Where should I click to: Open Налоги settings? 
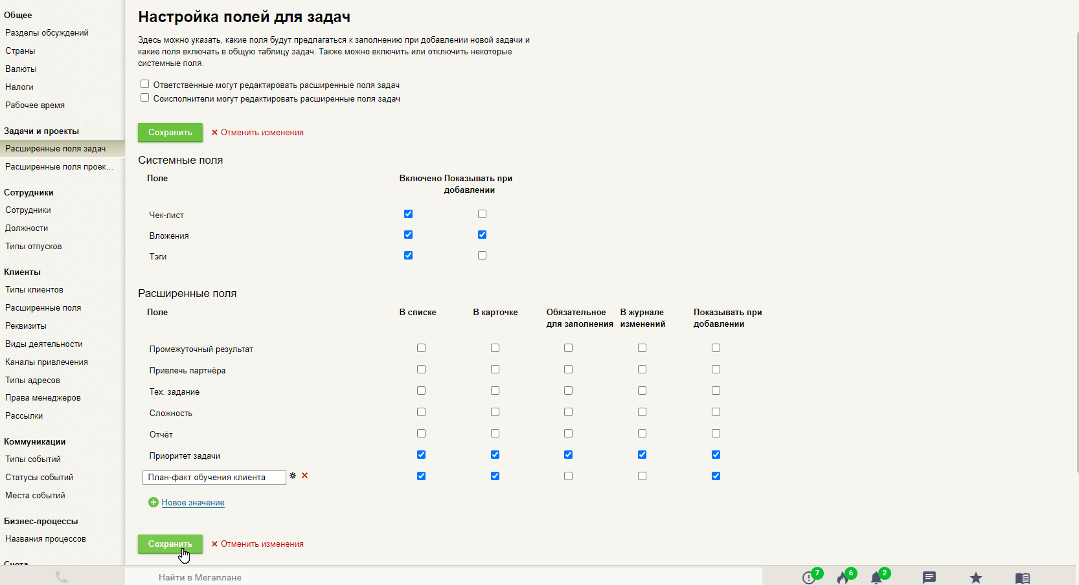tap(19, 87)
